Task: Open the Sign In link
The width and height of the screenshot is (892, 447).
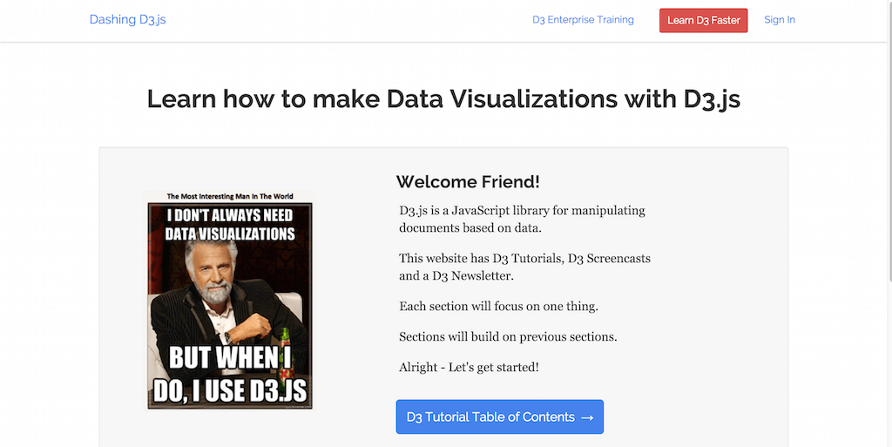Action: [x=779, y=19]
